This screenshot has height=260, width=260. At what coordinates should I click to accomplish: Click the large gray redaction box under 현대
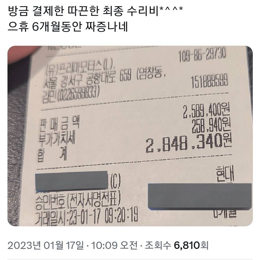[200, 196]
